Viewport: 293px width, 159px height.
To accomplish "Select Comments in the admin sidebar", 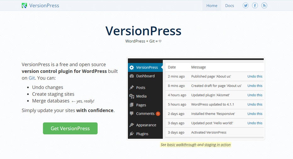I will pos(145,114).
